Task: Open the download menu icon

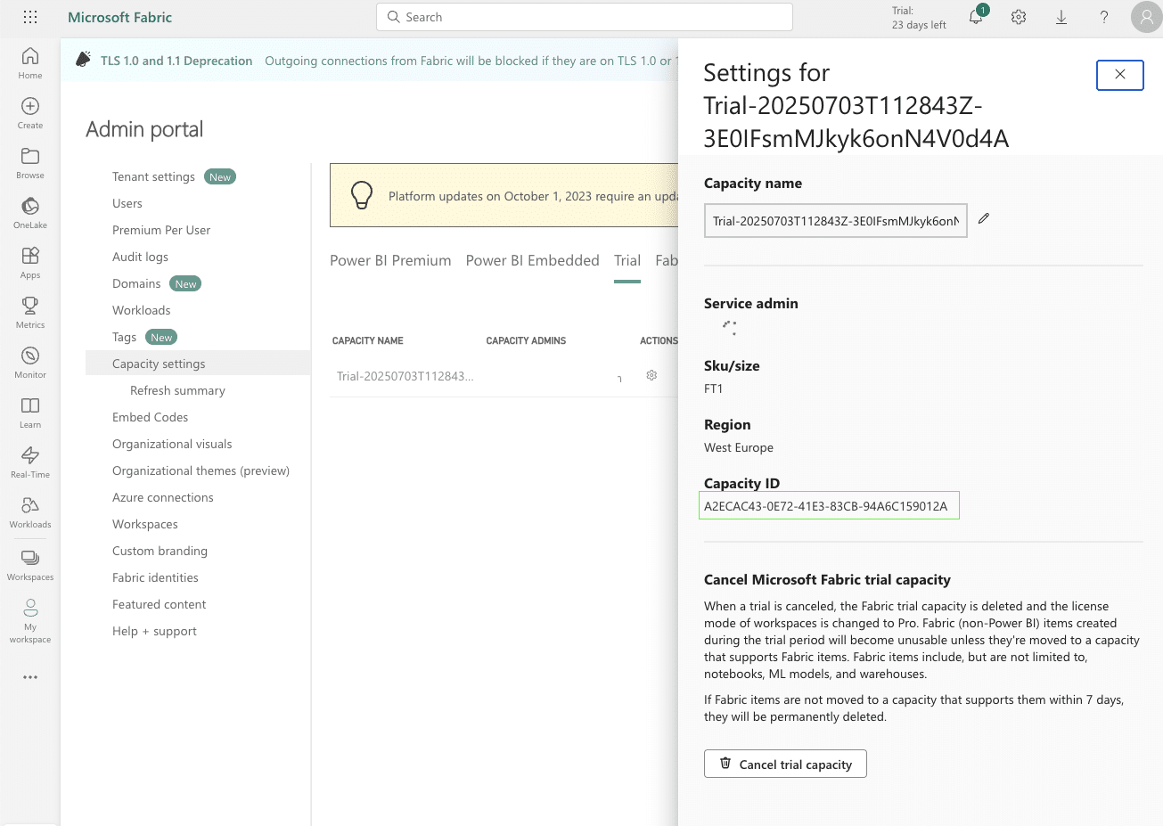Action: 1061,17
